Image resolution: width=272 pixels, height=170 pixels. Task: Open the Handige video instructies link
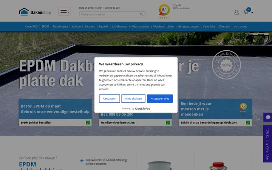pyautogui.click(x=118, y=122)
